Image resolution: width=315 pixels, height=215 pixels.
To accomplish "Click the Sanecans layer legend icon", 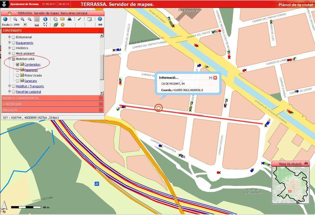I will click(x=22, y=80).
